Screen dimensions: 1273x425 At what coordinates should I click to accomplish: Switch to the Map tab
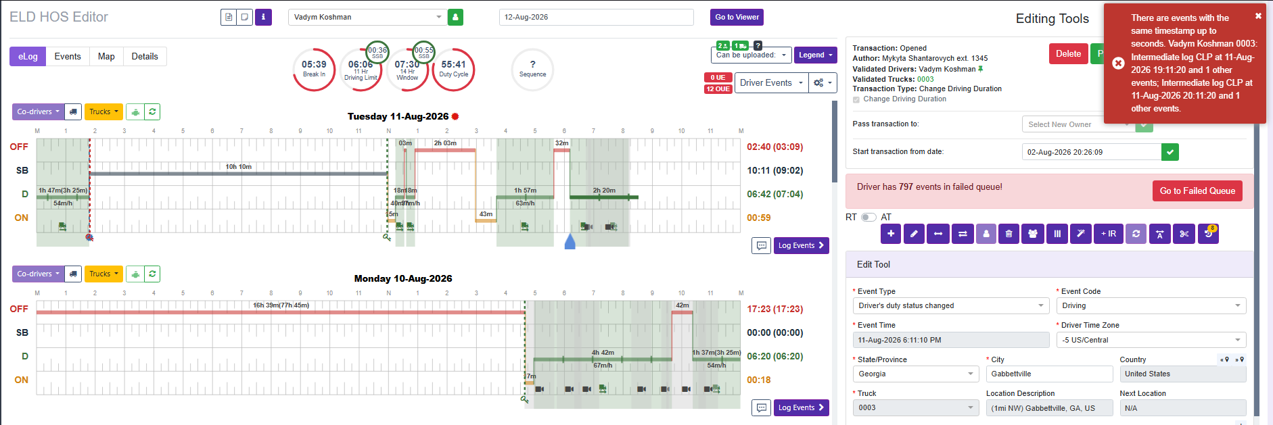(106, 57)
